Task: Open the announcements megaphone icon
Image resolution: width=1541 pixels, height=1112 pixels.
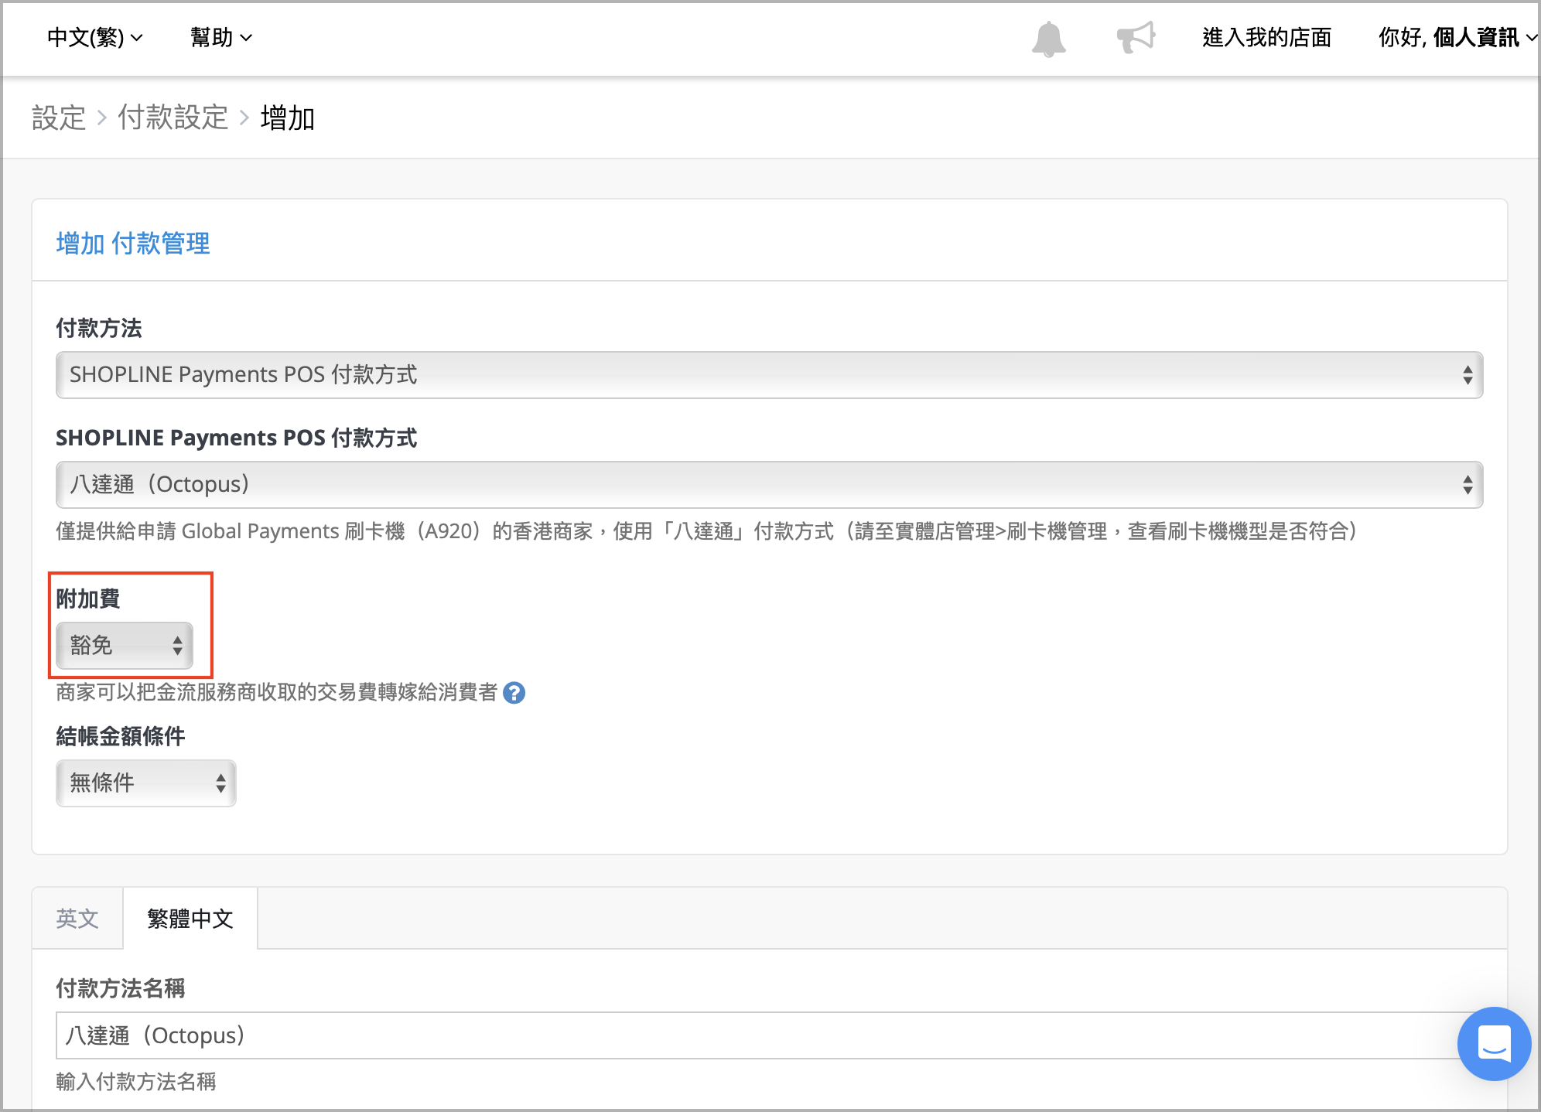Action: [1135, 37]
